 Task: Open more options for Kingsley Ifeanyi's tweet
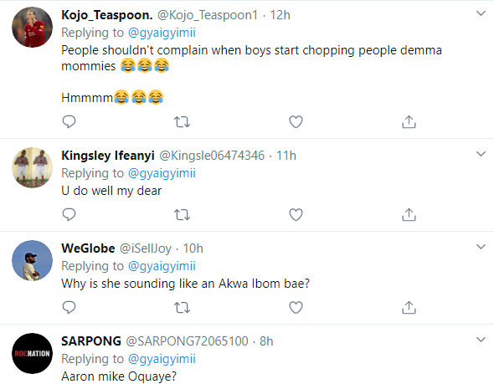point(481,154)
